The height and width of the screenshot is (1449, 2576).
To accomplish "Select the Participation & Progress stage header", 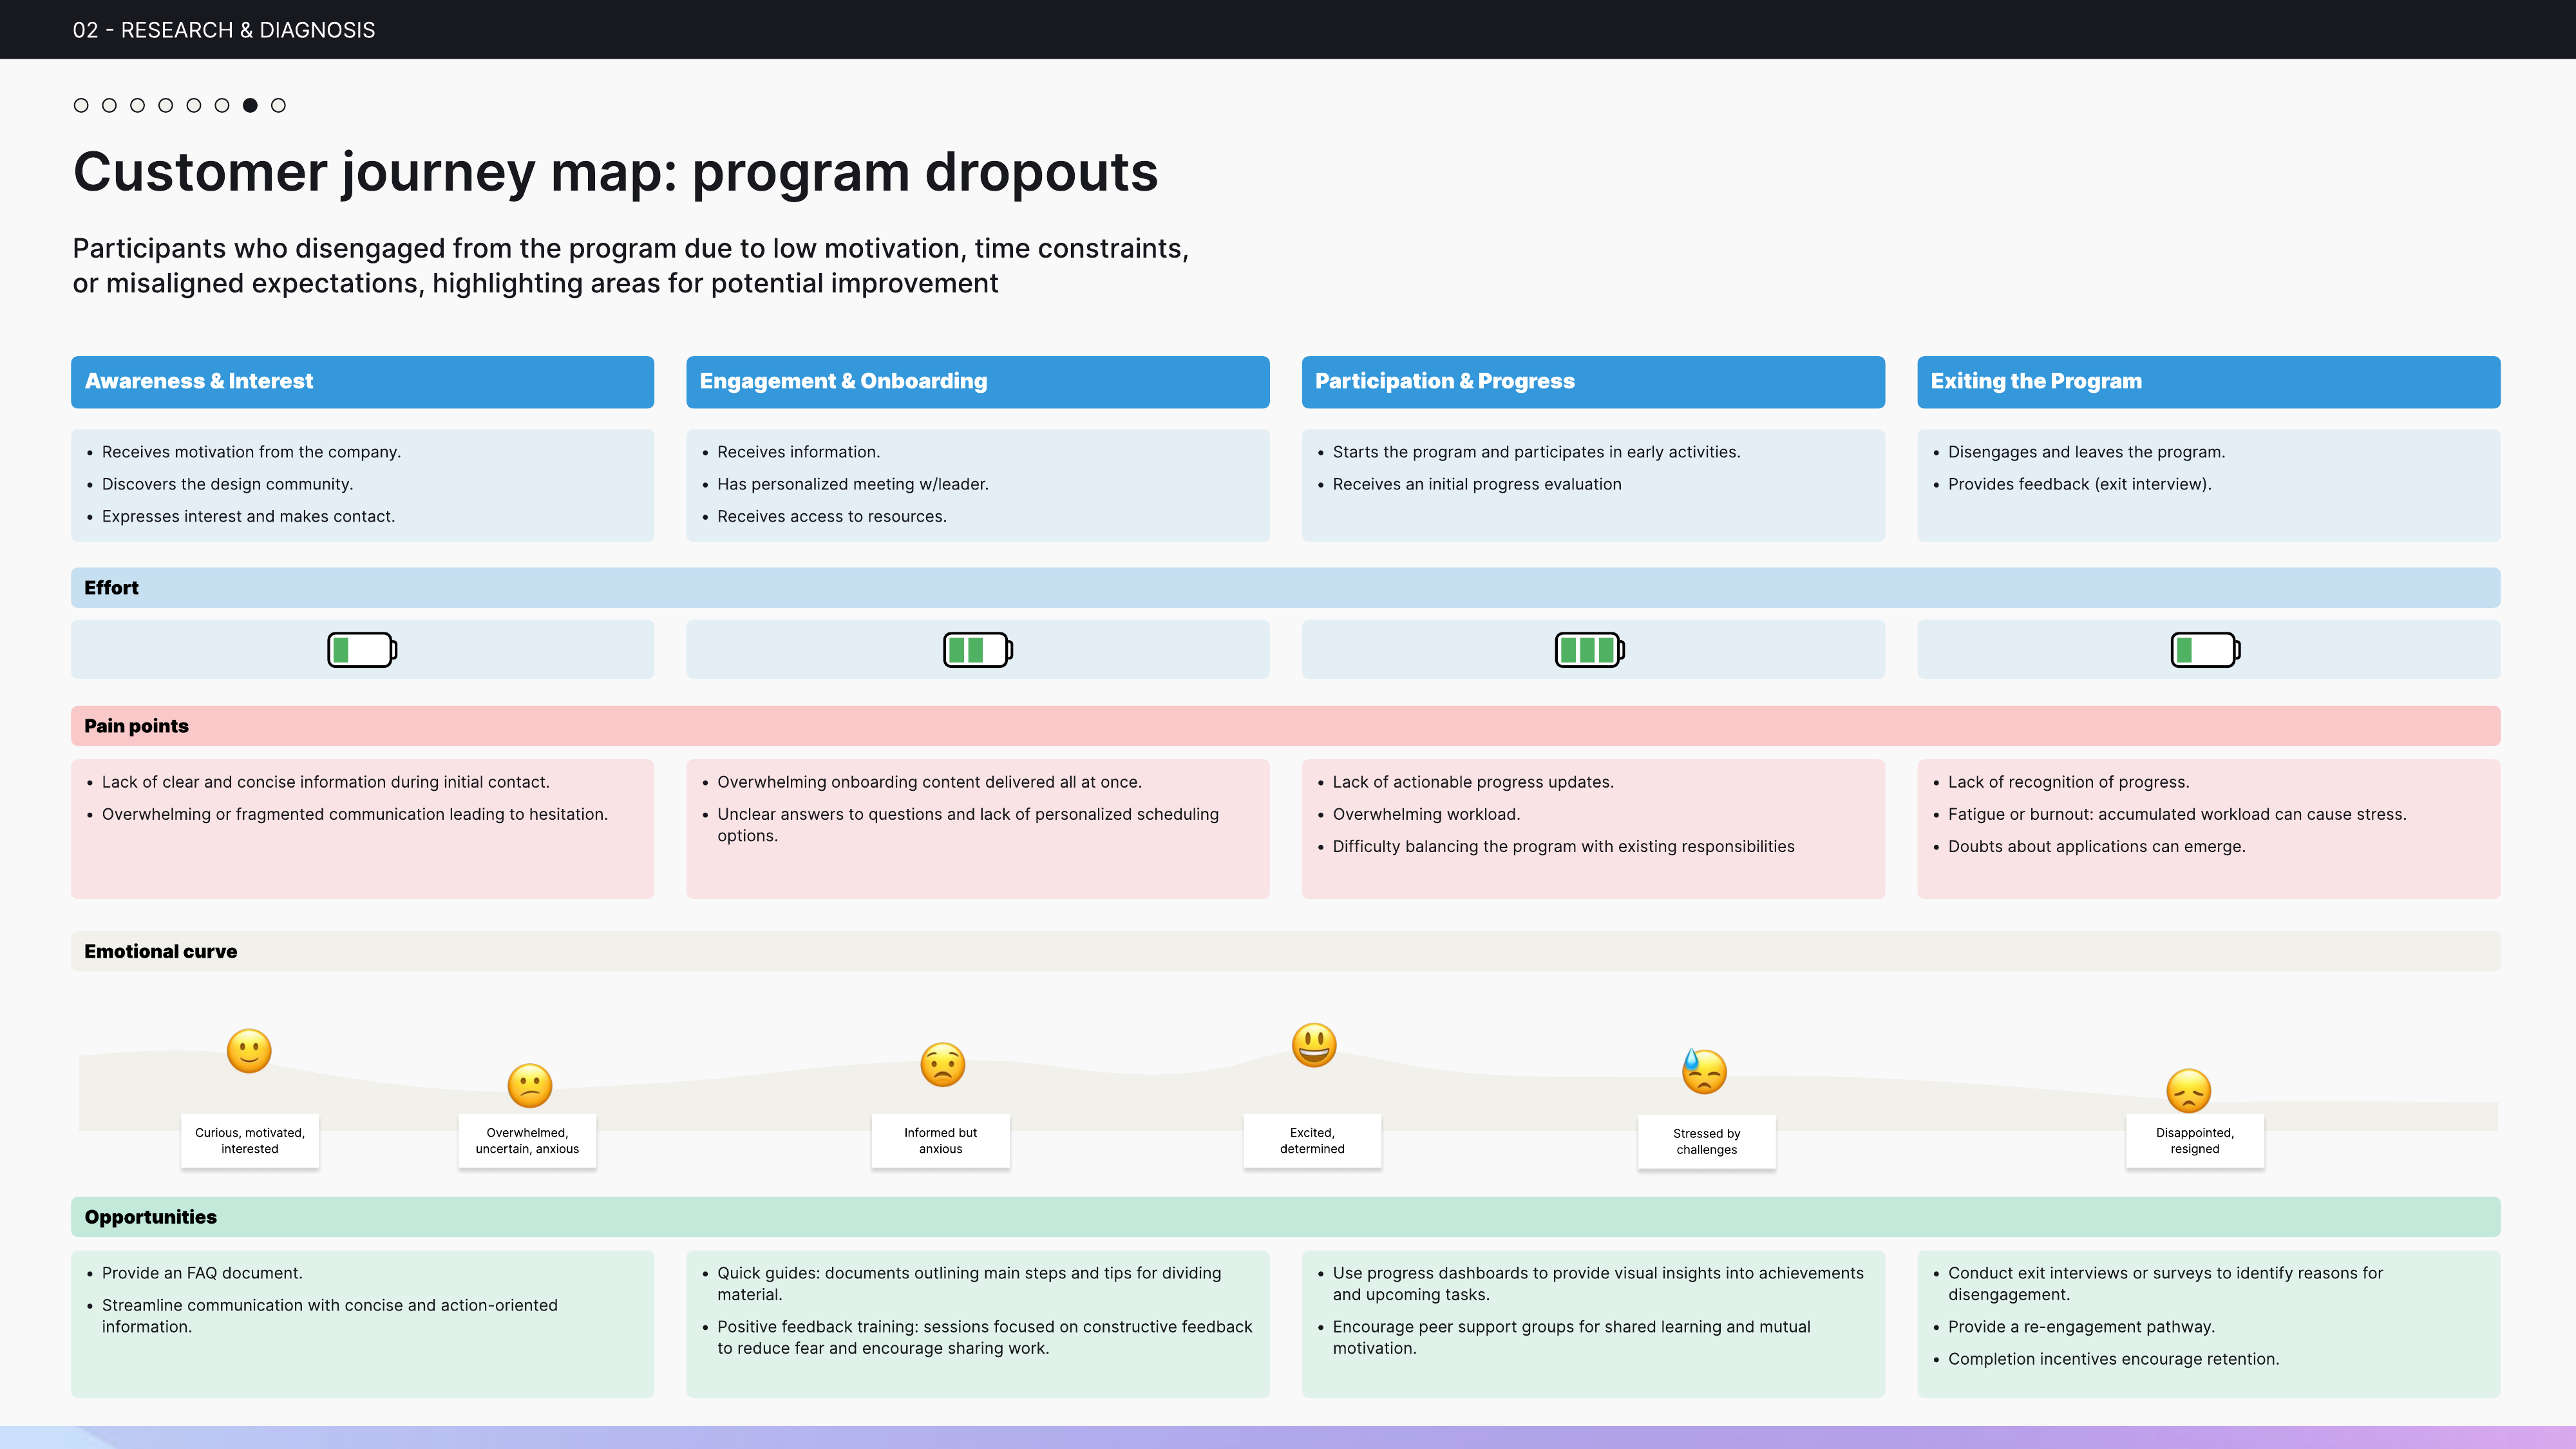I will point(1592,381).
